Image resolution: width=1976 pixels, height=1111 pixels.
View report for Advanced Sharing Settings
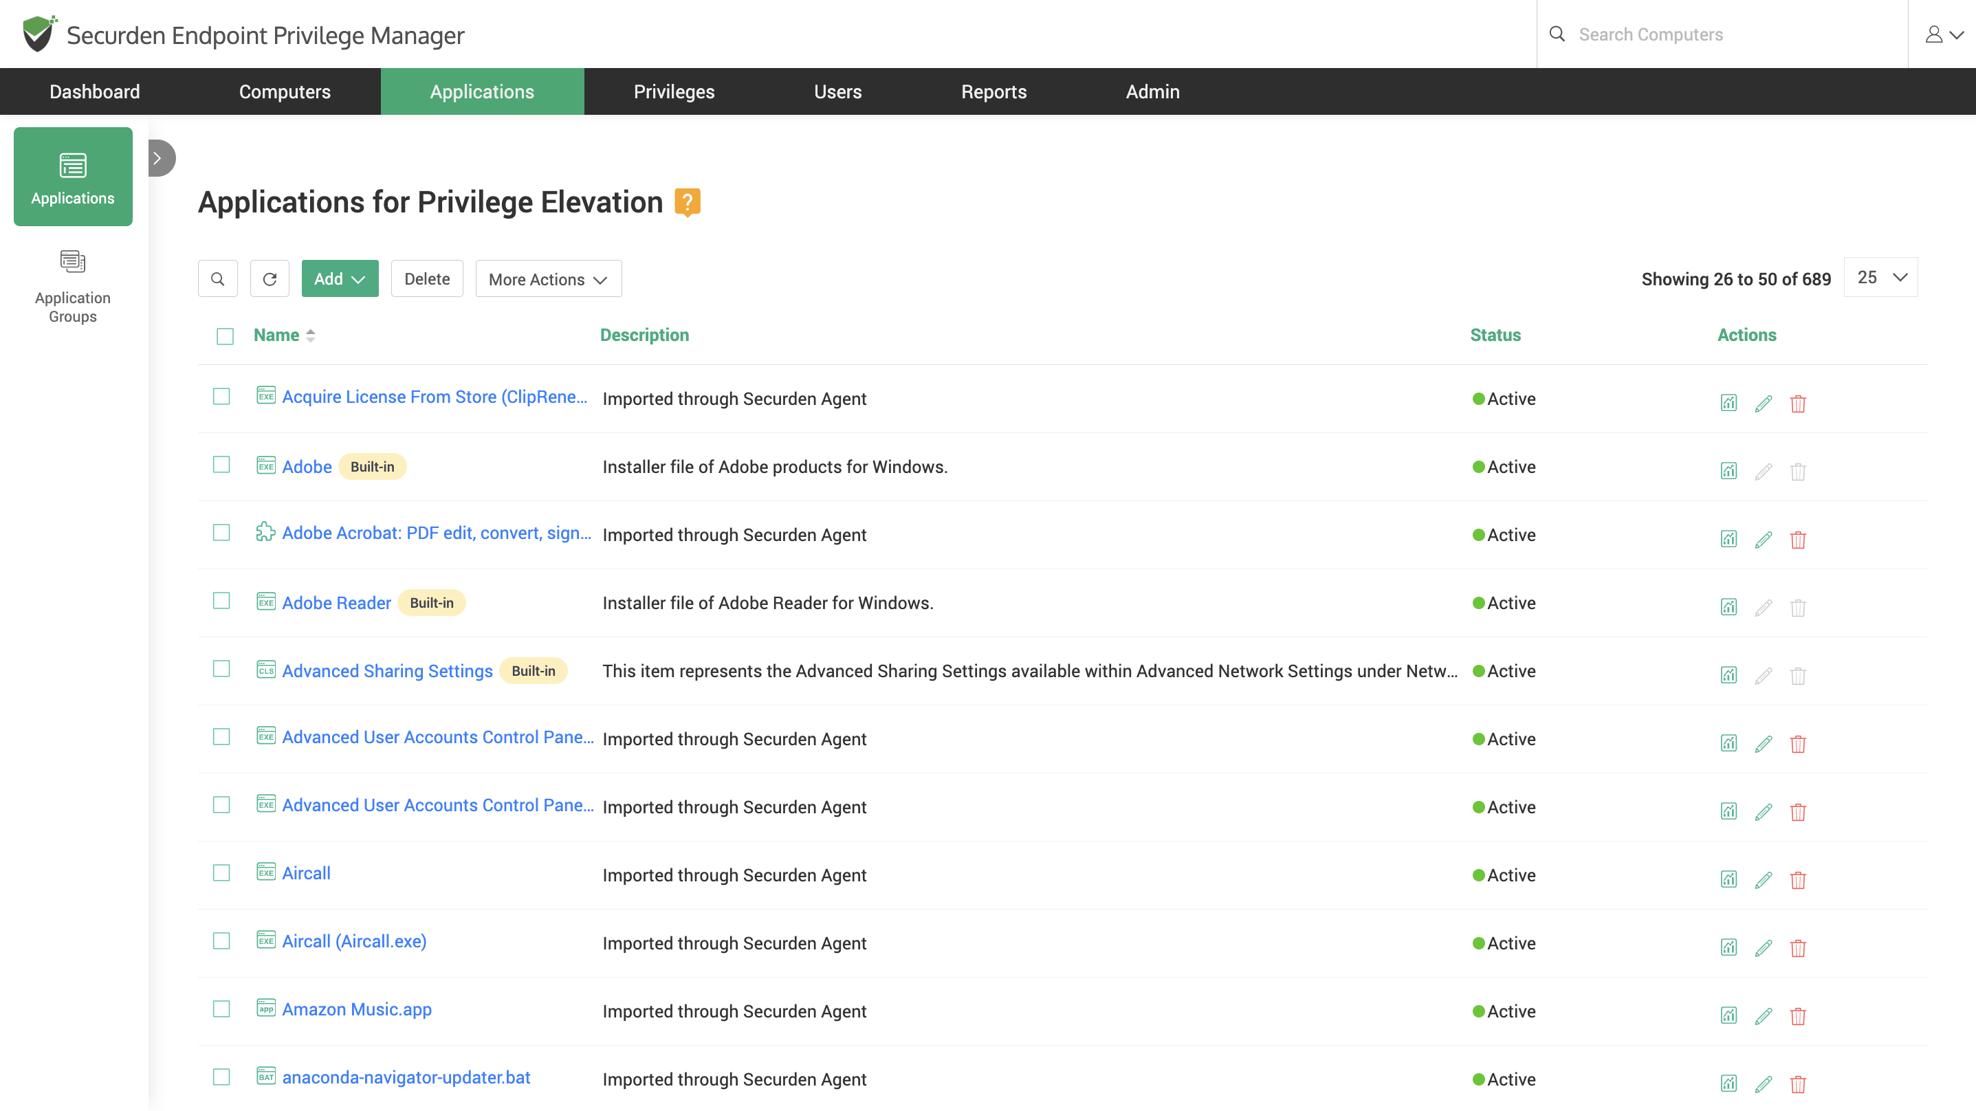[1728, 675]
